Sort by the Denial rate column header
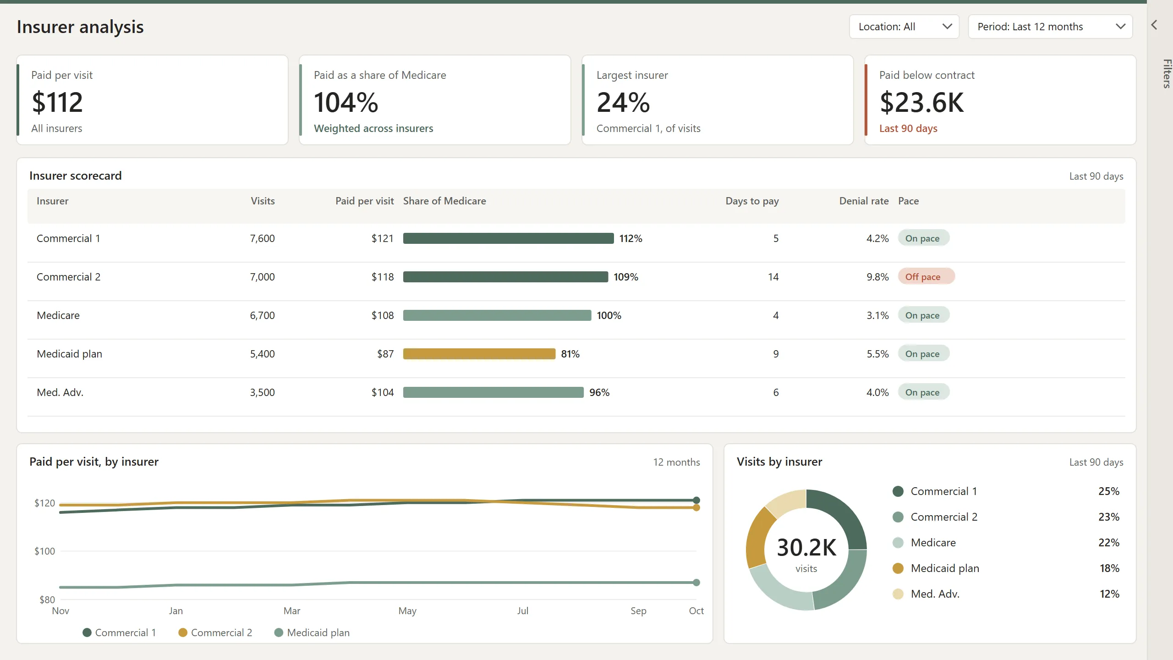1173x660 pixels. pyautogui.click(x=864, y=201)
